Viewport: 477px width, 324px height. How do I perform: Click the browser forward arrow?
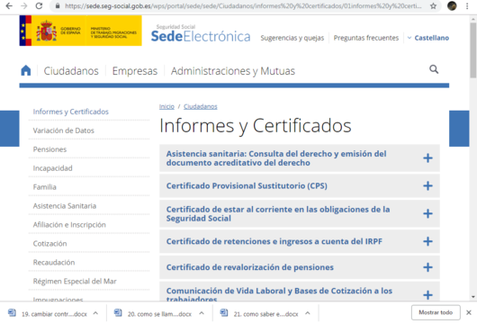pos(24,5)
